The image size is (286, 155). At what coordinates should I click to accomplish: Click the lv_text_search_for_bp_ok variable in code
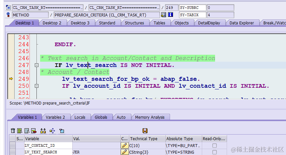[x=106, y=79]
